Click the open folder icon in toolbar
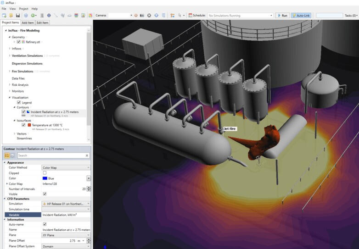The image size is (359, 249). [11, 16]
